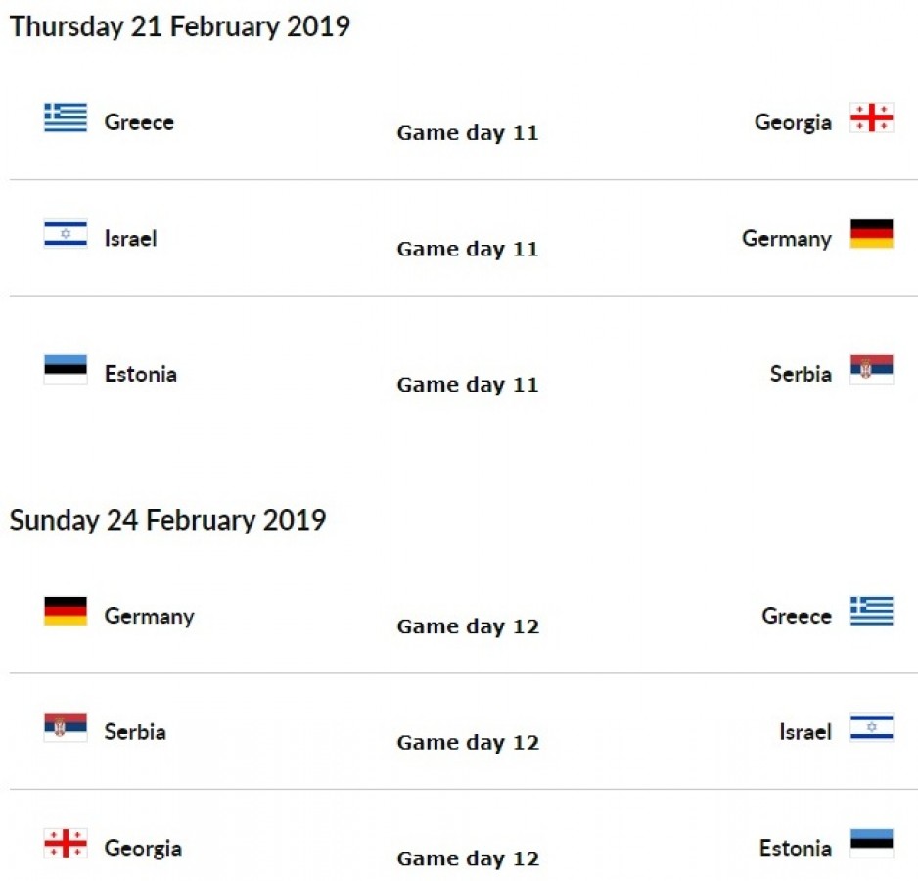Click the Estonia flag in Thursday's third match
918x881 pixels.
pyautogui.click(x=66, y=369)
